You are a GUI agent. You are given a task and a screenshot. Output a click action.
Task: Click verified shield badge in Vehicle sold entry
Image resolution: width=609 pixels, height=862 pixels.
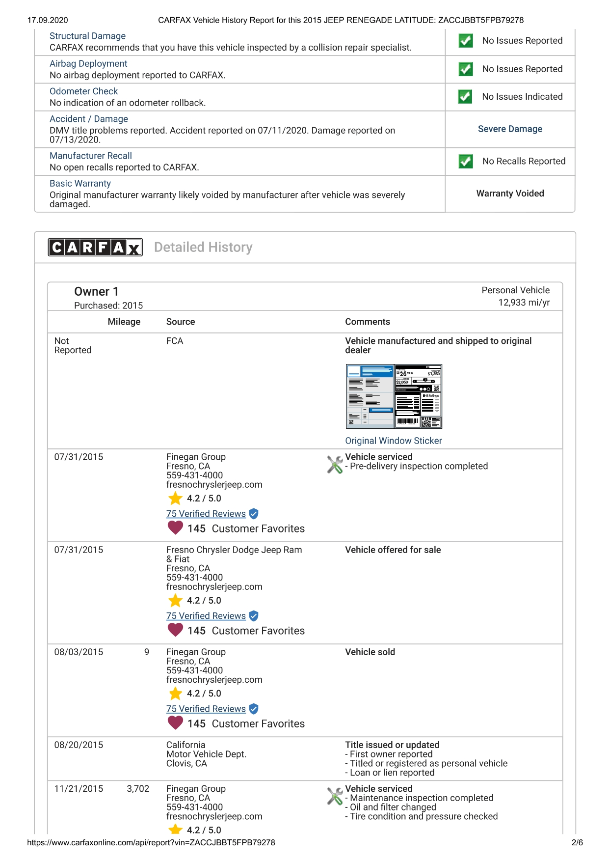[x=254, y=709]
